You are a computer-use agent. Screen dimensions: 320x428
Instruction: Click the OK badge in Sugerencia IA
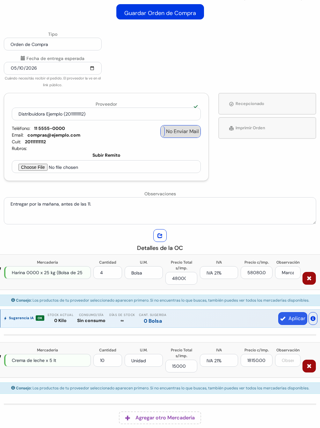click(40, 318)
